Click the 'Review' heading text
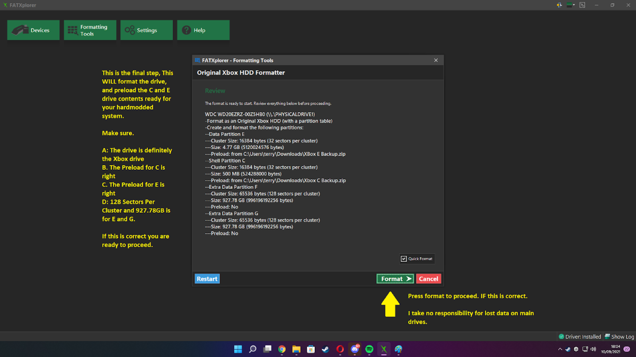636x357 pixels. [x=215, y=91]
